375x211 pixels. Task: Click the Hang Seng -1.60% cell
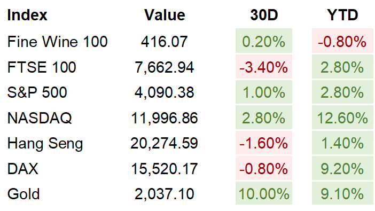264,143
